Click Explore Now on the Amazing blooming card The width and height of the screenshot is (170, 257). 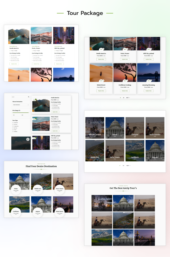tap(148, 91)
